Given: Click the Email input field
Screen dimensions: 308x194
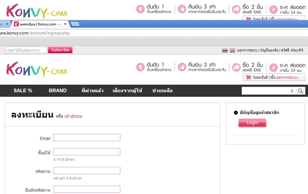Looking at the screenshot, I should click(87, 137).
